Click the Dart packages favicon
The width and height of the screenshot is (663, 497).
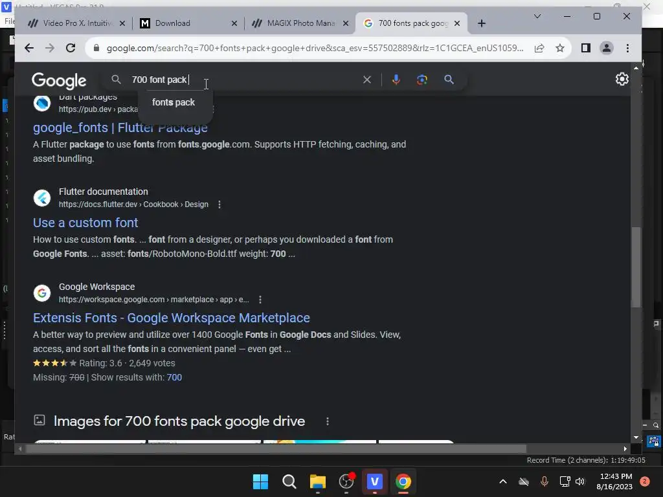tap(42, 103)
